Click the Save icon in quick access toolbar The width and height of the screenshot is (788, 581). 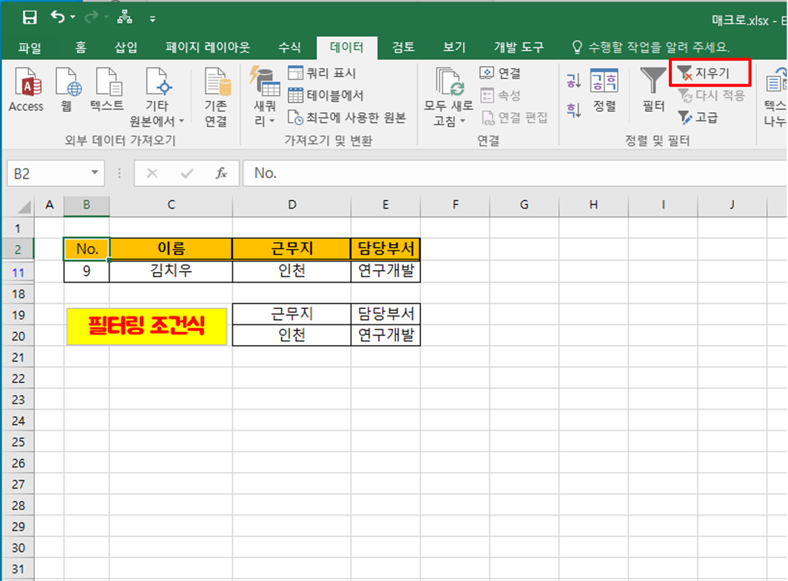click(x=30, y=18)
